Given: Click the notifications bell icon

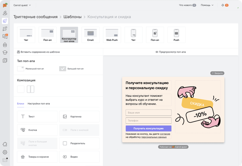Looking at the screenshot, I should pyautogui.click(x=223, y=5).
